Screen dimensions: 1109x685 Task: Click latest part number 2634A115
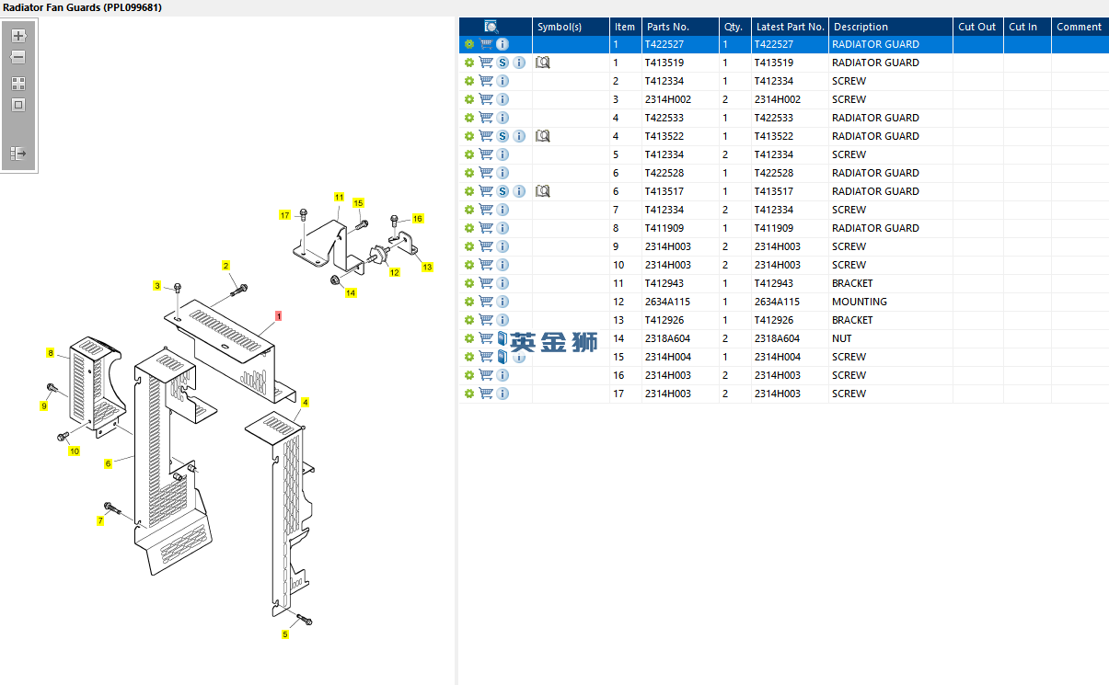pos(777,302)
